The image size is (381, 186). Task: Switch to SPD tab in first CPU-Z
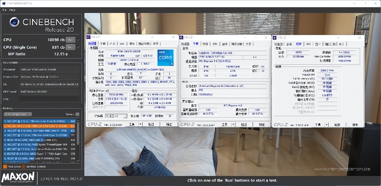coord(122,44)
